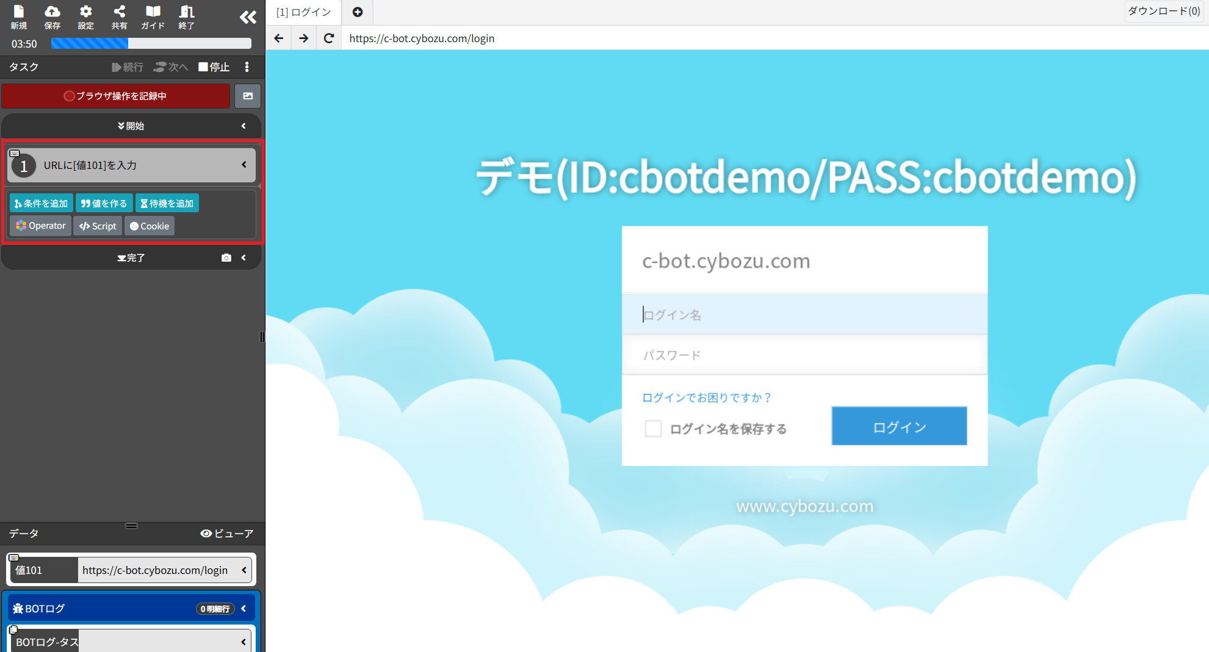Click the 0明細行 badge

pyautogui.click(x=215, y=609)
